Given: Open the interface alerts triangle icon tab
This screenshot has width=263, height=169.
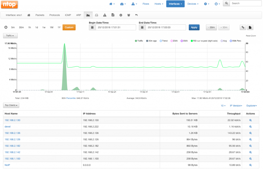Looking at the screenshot, I should coord(105,15).
